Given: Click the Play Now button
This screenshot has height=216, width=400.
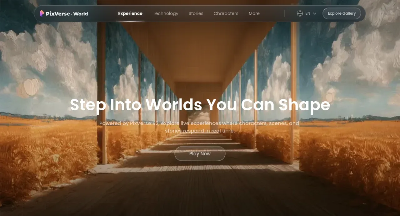Looking at the screenshot, I should [x=200, y=154].
